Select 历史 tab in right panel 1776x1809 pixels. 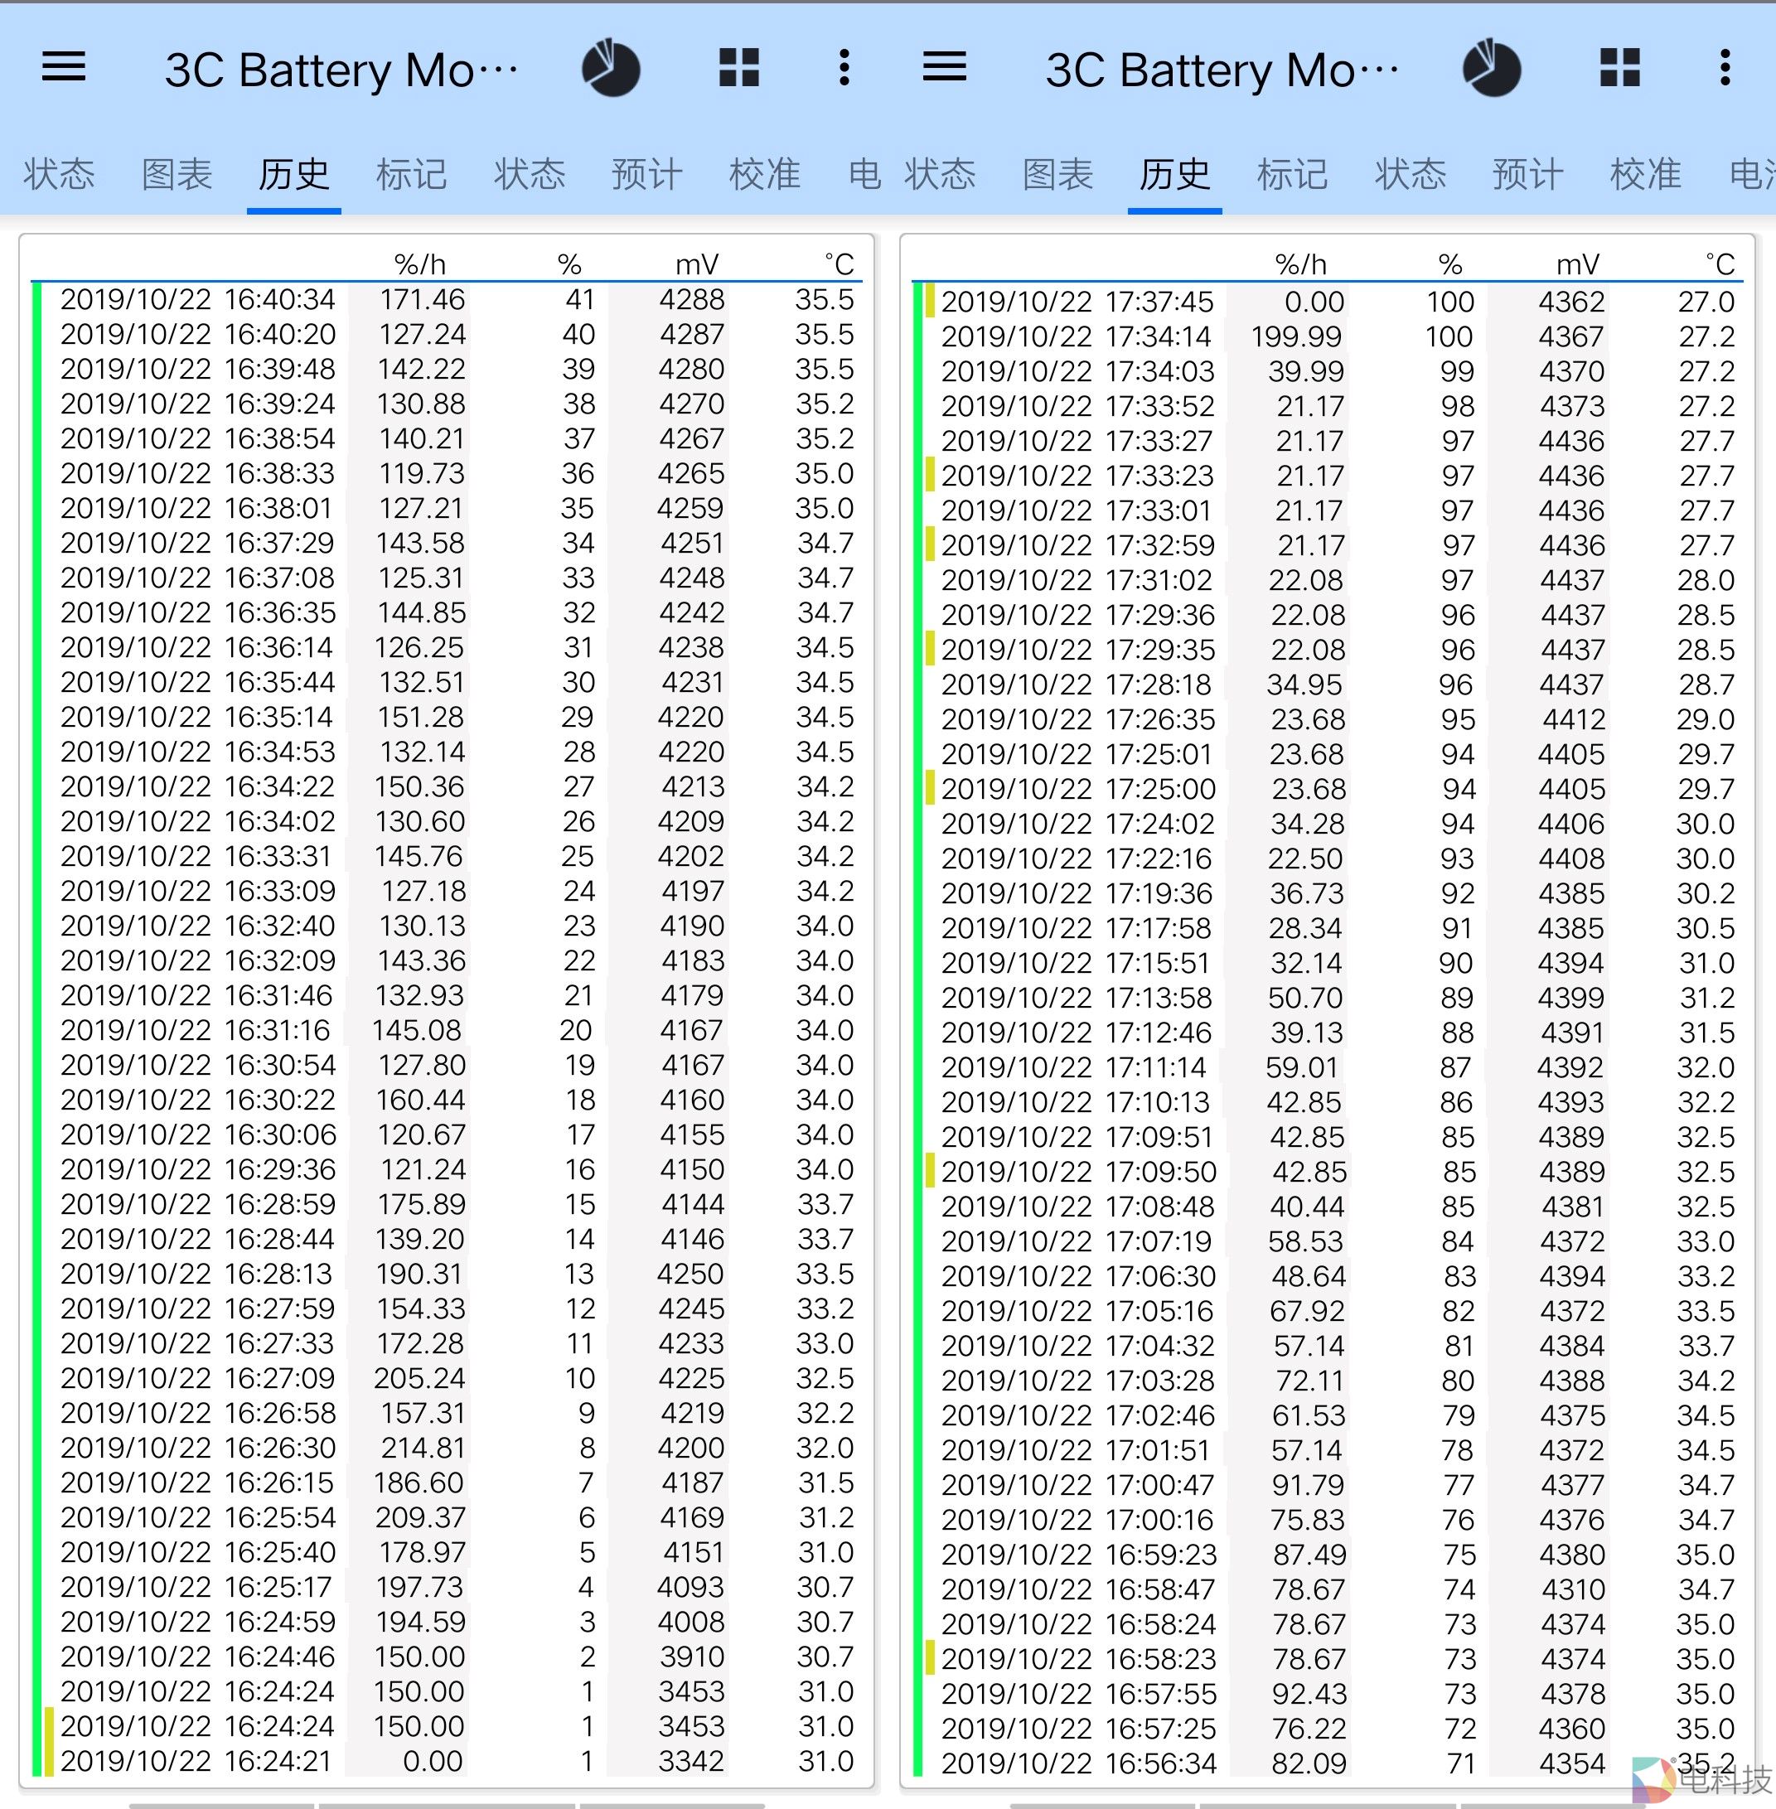[1174, 174]
